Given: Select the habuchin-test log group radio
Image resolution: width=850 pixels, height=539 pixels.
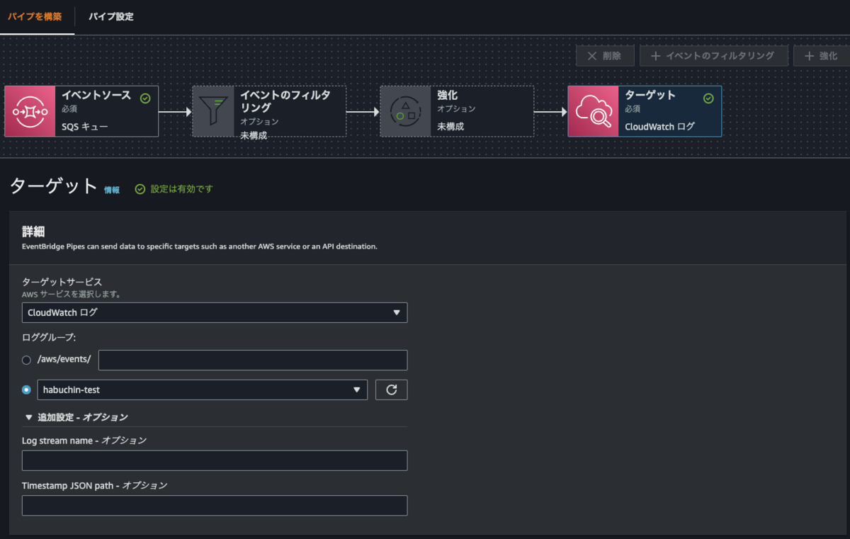Looking at the screenshot, I should 27,390.
